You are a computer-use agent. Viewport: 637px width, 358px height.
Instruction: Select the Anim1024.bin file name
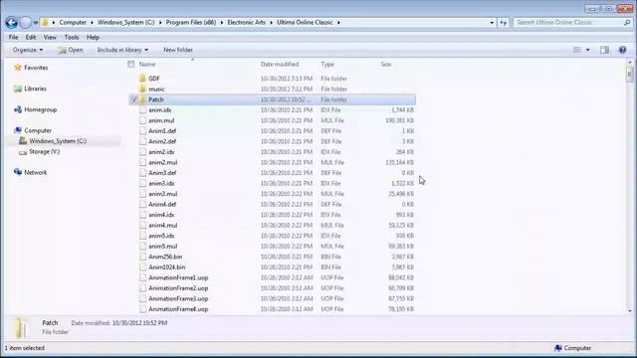(166, 268)
